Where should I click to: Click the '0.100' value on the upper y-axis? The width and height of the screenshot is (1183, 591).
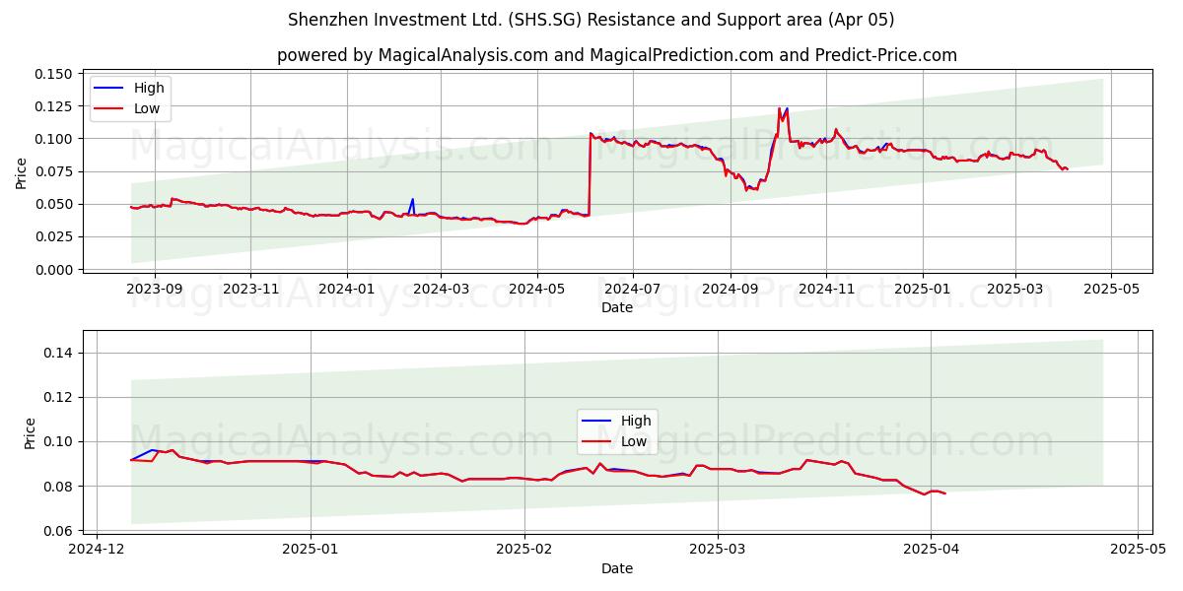pyautogui.click(x=55, y=139)
